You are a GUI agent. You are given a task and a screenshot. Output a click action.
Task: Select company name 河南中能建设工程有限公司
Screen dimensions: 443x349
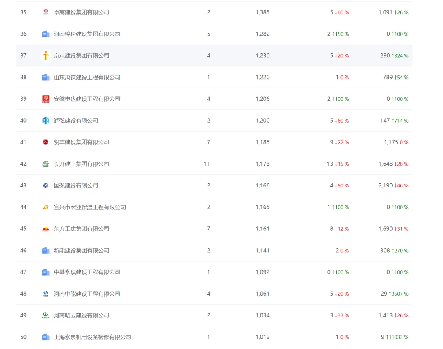point(87,294)
